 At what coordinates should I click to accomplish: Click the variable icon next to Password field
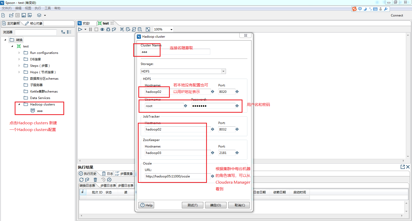pos(237,106)
